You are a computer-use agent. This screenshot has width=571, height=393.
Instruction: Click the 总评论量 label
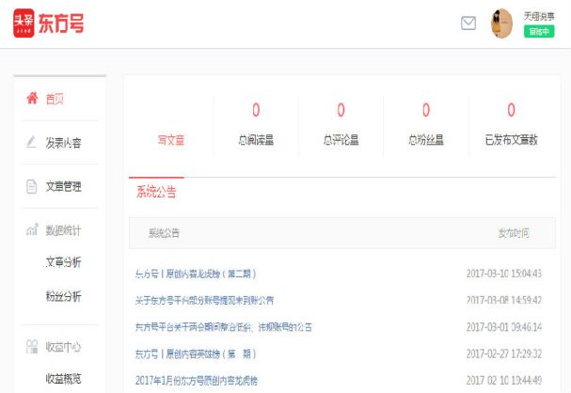(341, 140)
